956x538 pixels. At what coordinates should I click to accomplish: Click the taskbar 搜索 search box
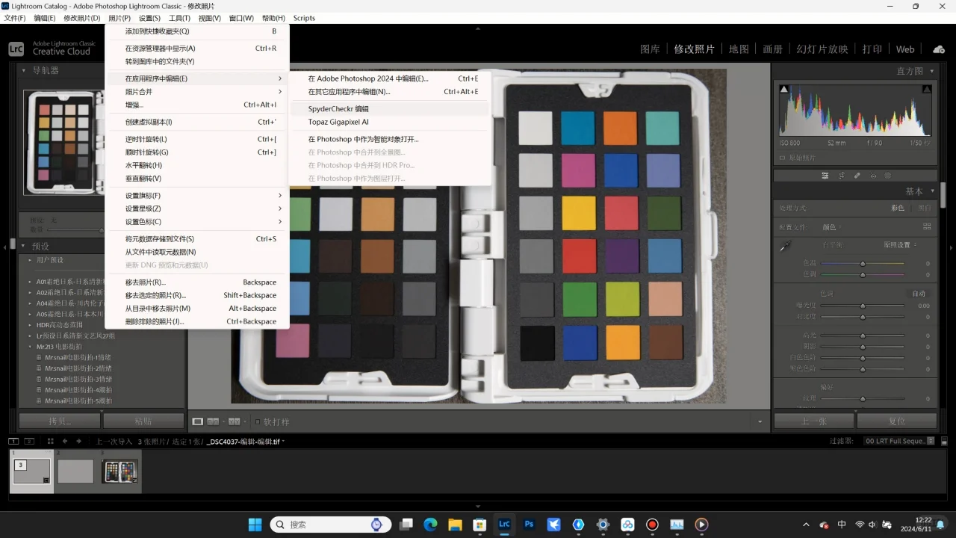click(329, 525)
